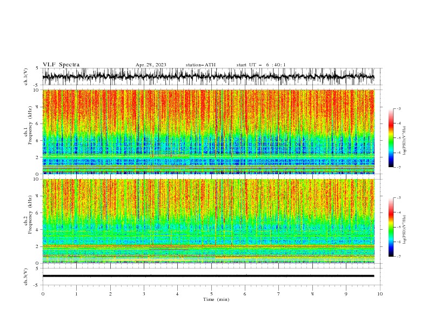The width and height of the screenshot is (428, 330).
Task: Click the time axis tick label "5"
Action: coord(211,294)
